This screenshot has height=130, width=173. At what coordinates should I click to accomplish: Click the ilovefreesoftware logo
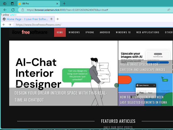[30, 32]
